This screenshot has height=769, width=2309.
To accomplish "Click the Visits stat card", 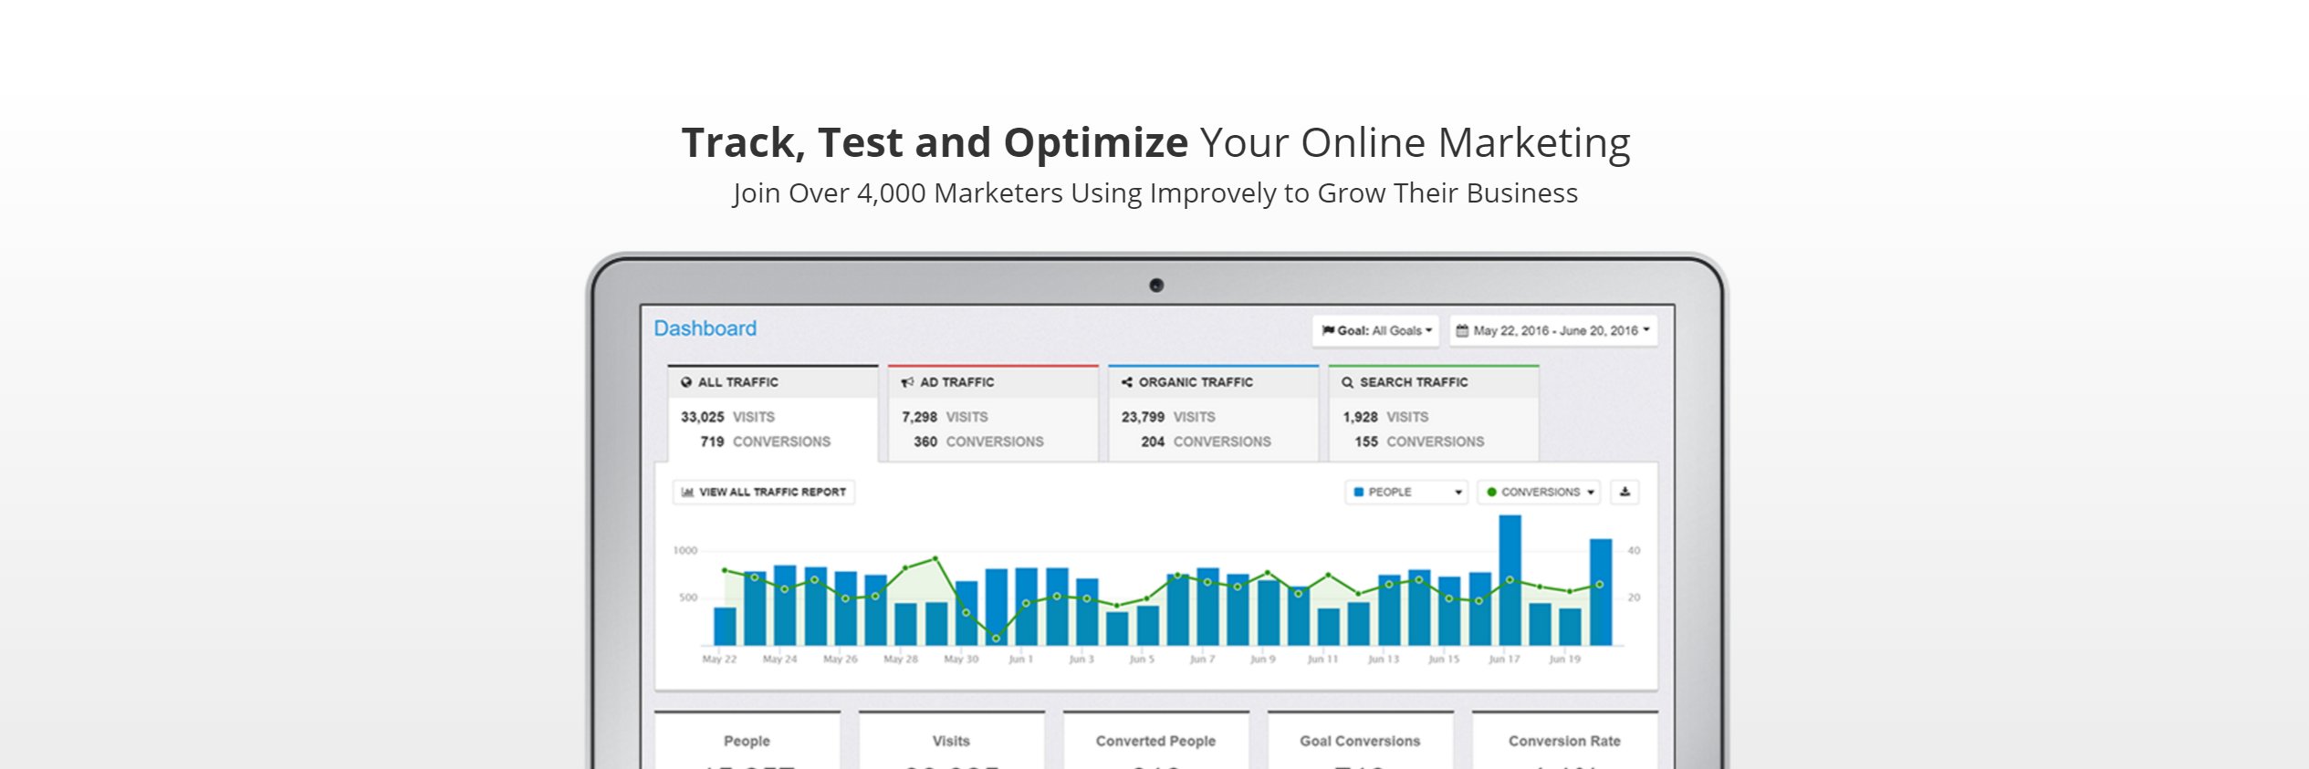I will [x=952, y=740].
